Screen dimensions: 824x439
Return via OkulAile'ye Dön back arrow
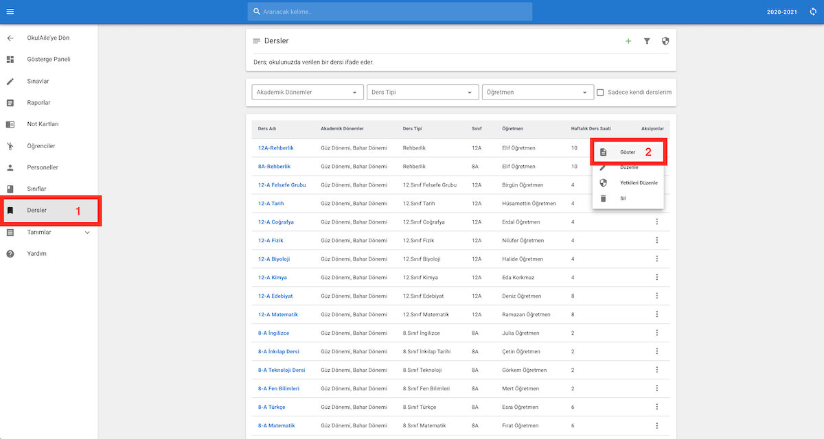coord(10,38)
